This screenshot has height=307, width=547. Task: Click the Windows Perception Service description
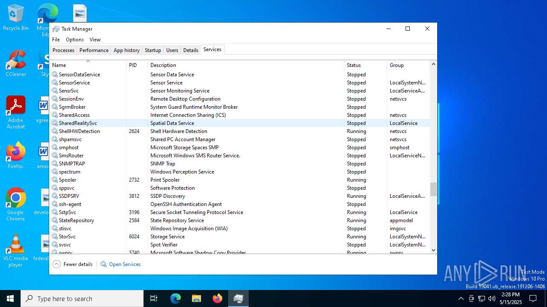click(182, 171)
